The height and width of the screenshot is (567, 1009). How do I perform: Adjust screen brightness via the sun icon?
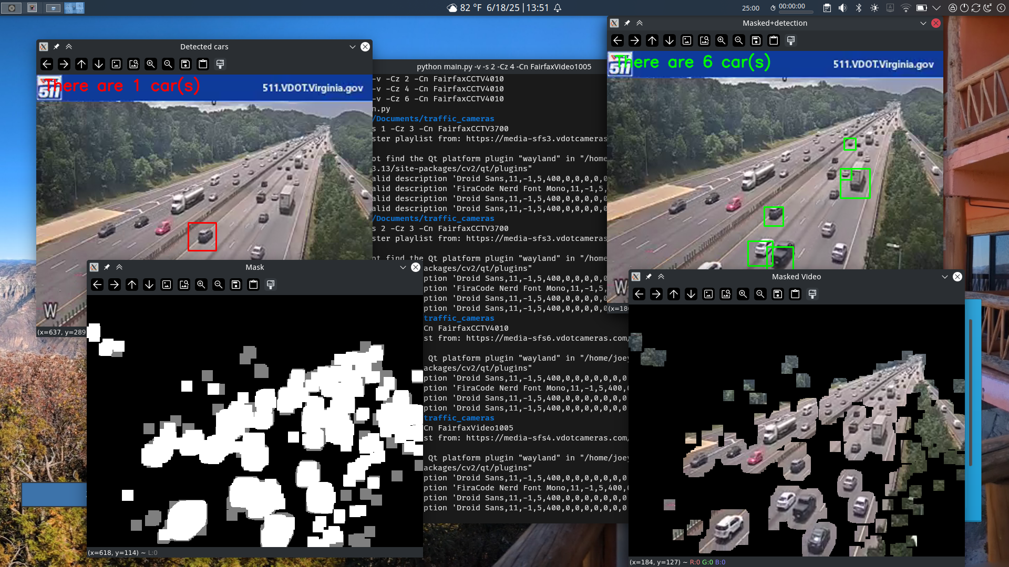pyautogui.click(x=874, y=7)
